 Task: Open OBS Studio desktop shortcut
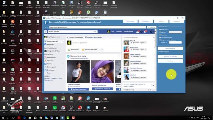[72, 109]
